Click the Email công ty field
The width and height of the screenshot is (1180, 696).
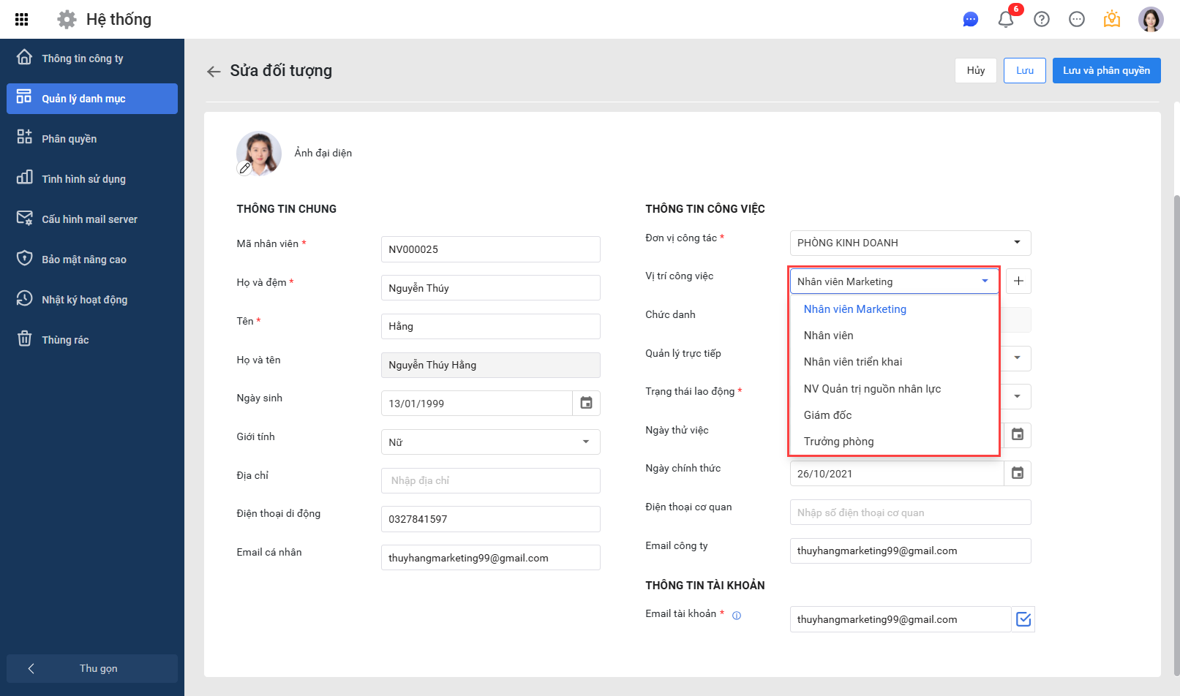point(910,551)
